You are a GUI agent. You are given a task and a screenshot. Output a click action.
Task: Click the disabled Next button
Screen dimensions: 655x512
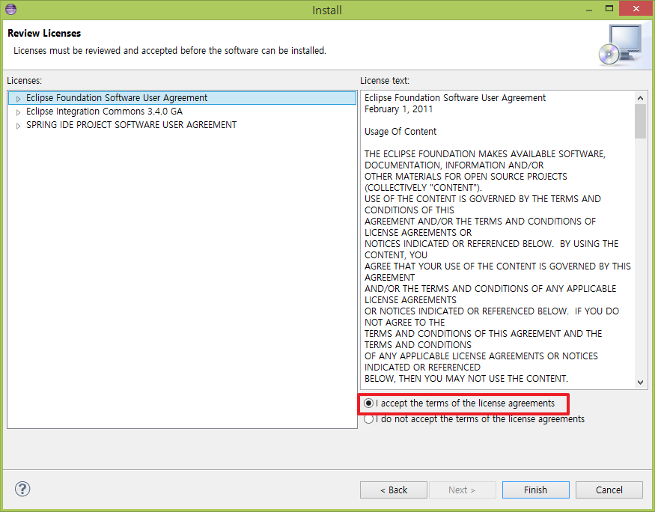[x=463, y=490]
